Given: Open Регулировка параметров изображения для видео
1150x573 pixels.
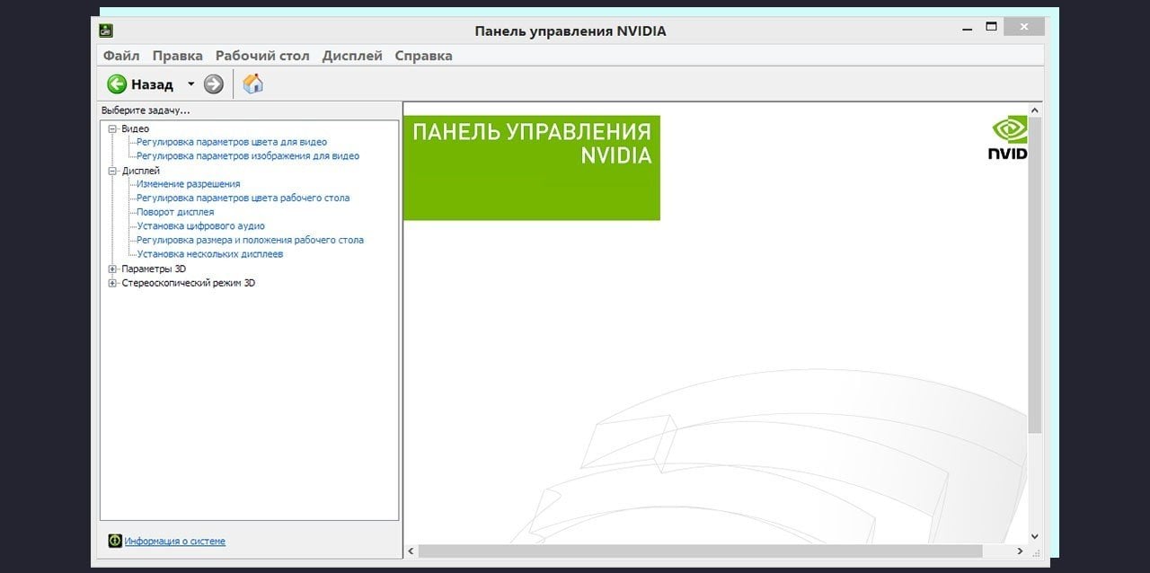Looking at the screenshot, I should [x=248, y=156].
